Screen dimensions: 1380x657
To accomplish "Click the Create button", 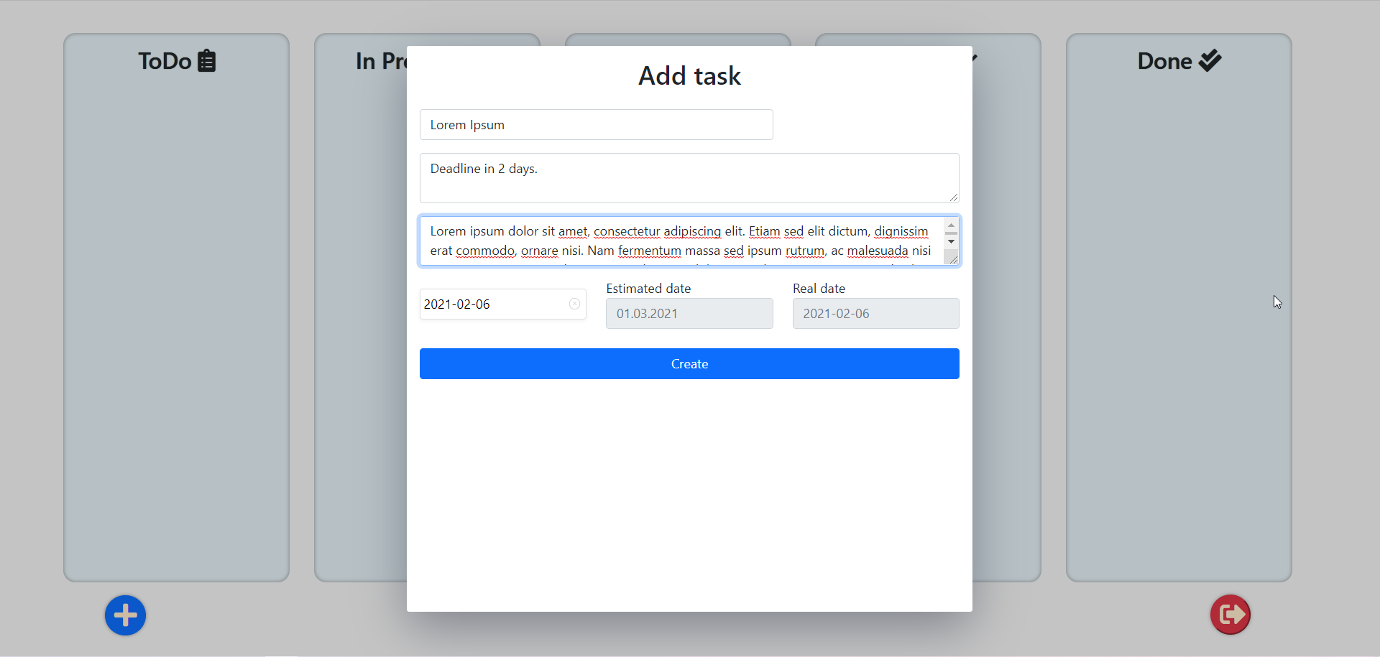I will [689, 364].
